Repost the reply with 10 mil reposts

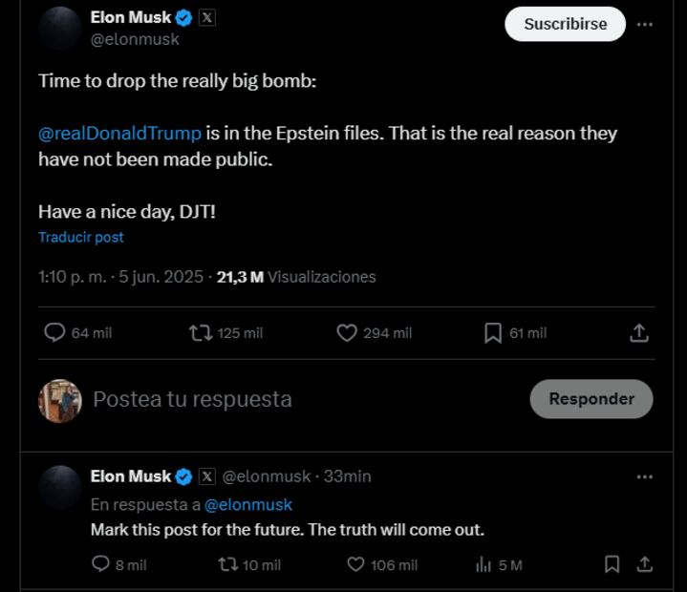227,564
